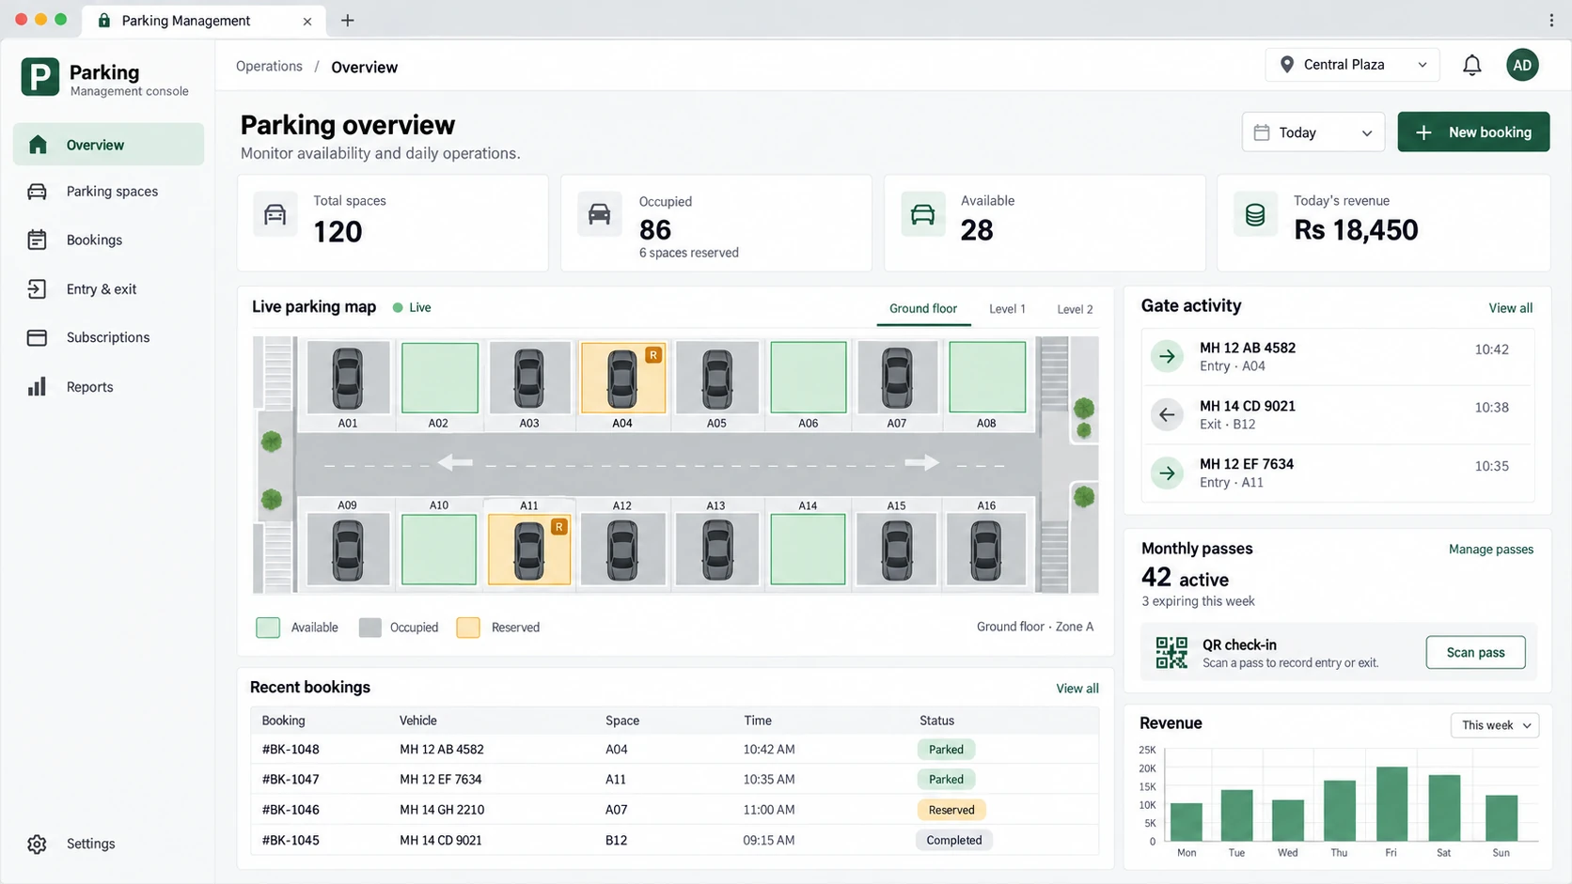Go to Bookings in sidebar

108,240
